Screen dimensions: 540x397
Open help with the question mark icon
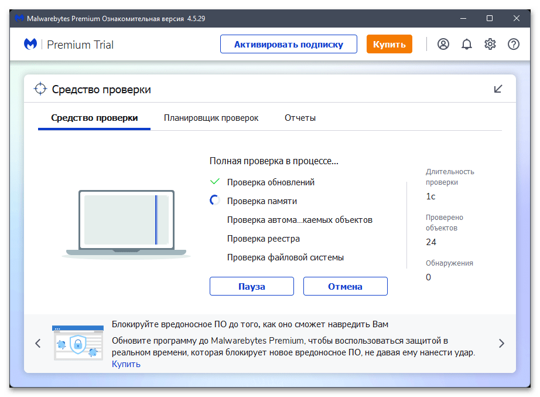point(514,44)
